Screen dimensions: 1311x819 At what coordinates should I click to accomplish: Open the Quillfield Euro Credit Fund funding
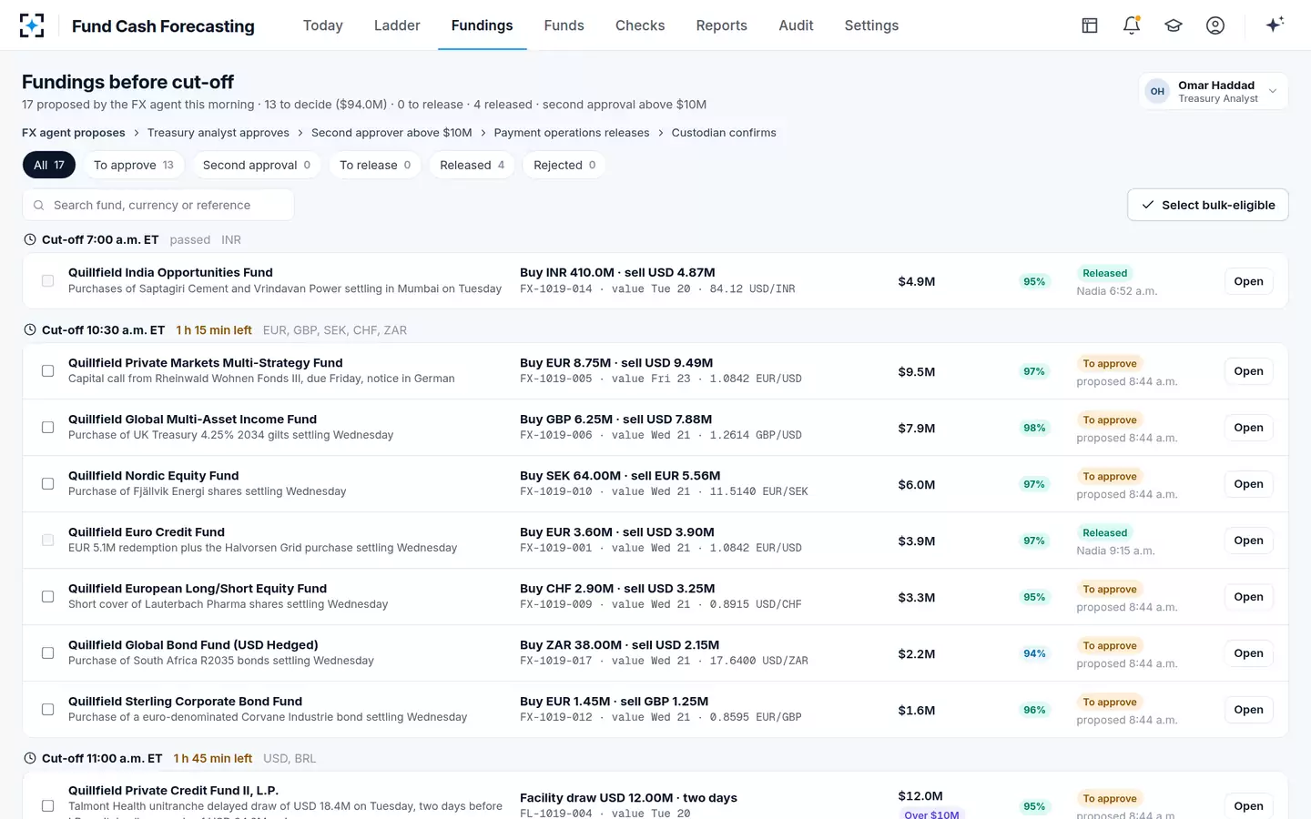(x=1248, y=541)
